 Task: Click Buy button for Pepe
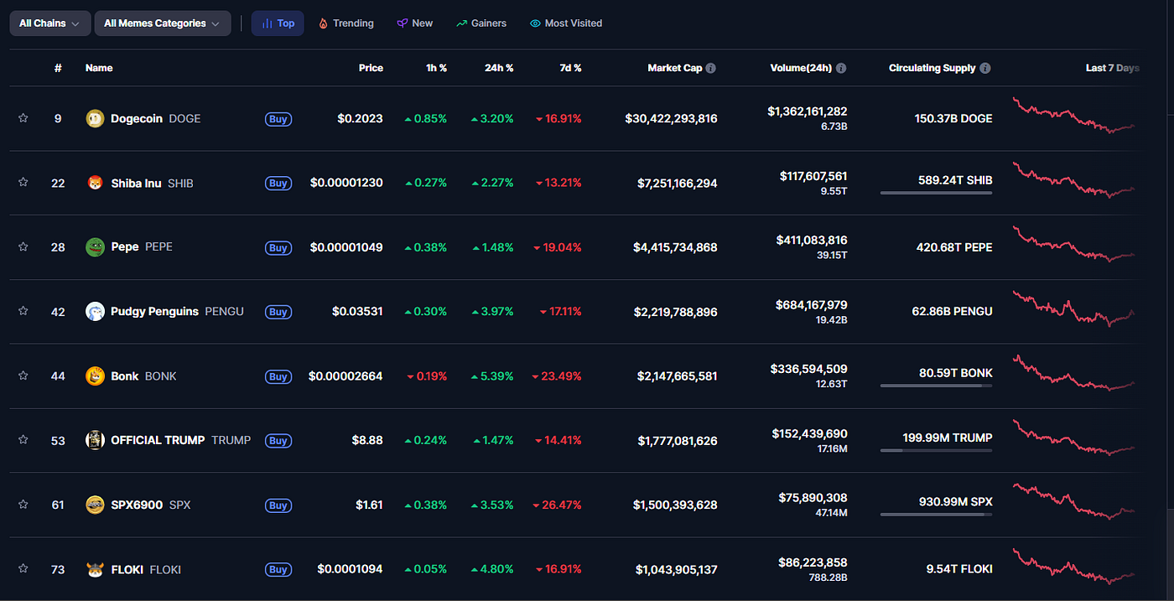tap(278, 247)
